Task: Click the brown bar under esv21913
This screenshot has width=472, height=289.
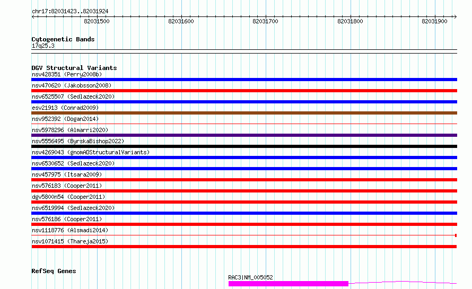Action: tap(244, 113)
